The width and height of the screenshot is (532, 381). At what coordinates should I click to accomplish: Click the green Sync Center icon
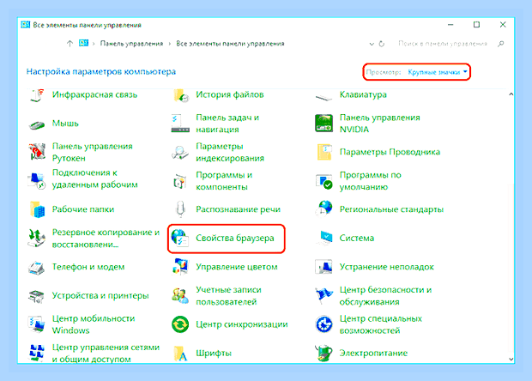click(180, 324)
